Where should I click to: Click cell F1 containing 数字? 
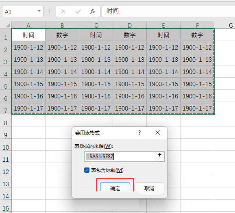197,35
